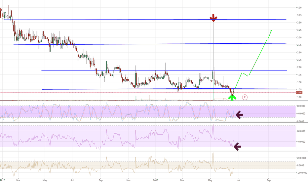Click the 4.00 price axis label
Screen dimensions: 308x182
(x=299, y=8)
